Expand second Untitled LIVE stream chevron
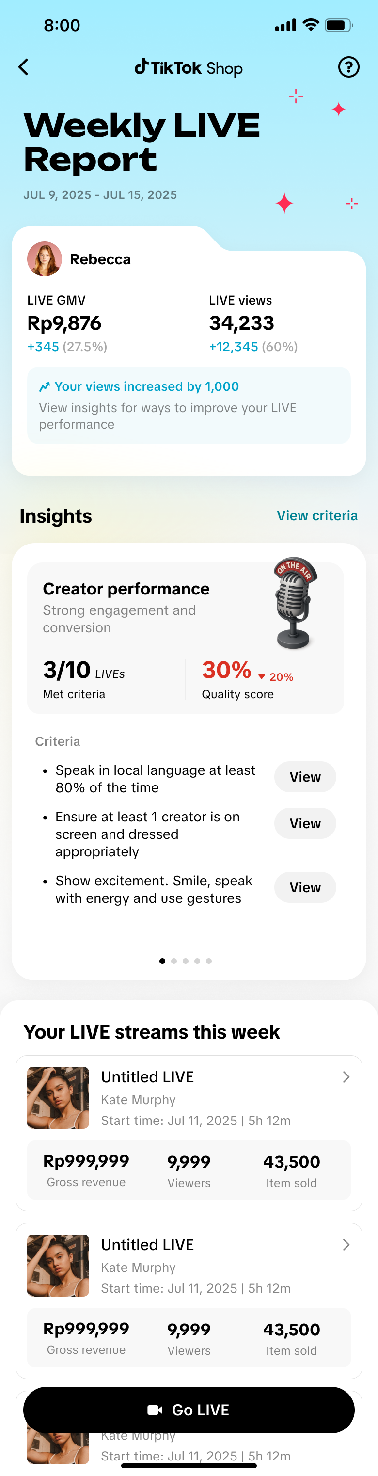This screenshot has height=1476, width=378. (x=346, y=1245)
